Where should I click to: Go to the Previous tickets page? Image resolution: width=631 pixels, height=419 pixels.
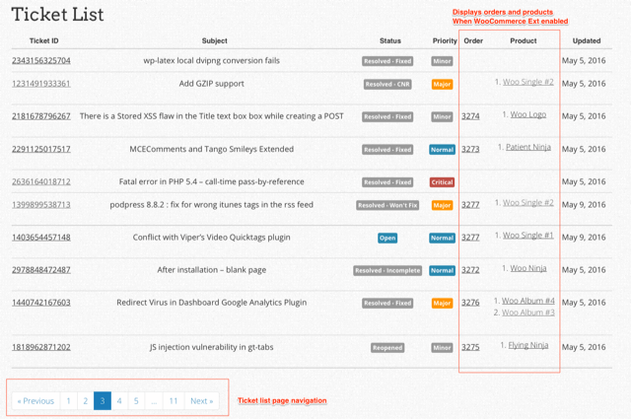[x=35, y=401]
